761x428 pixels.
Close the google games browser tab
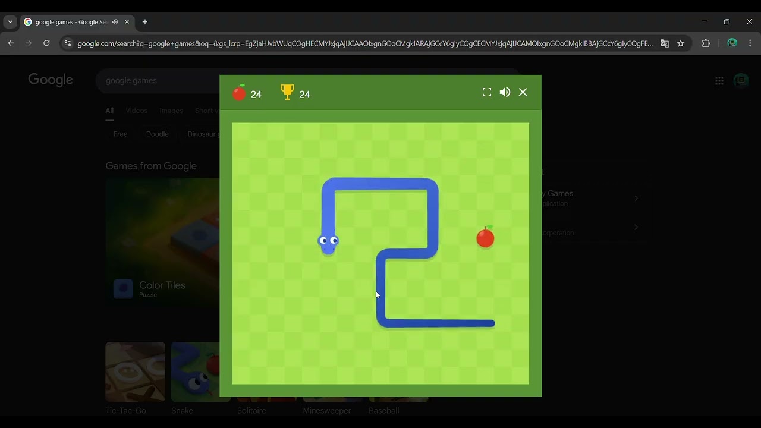click(127, 22)
